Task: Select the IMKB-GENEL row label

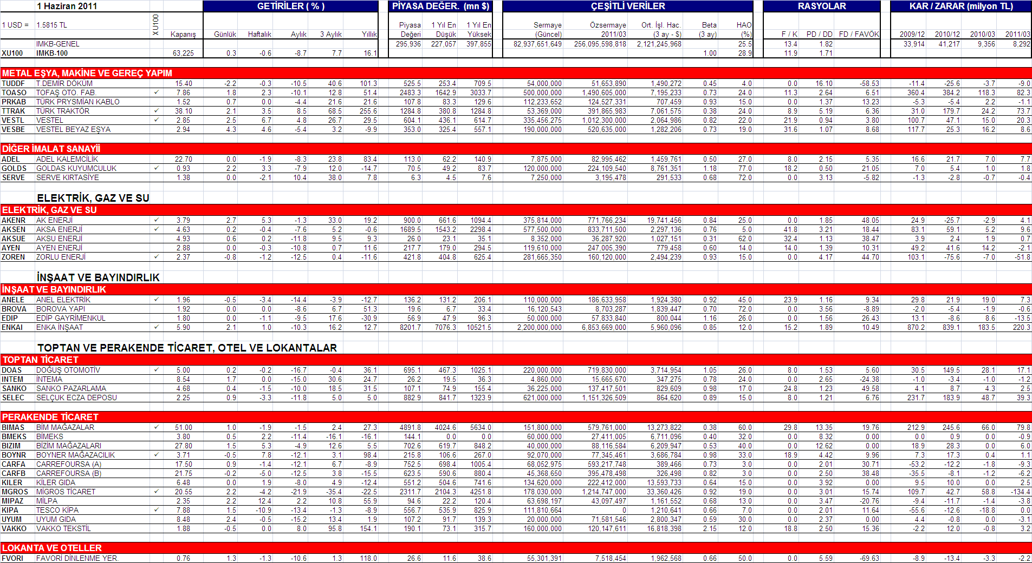Action: [57, 44]
